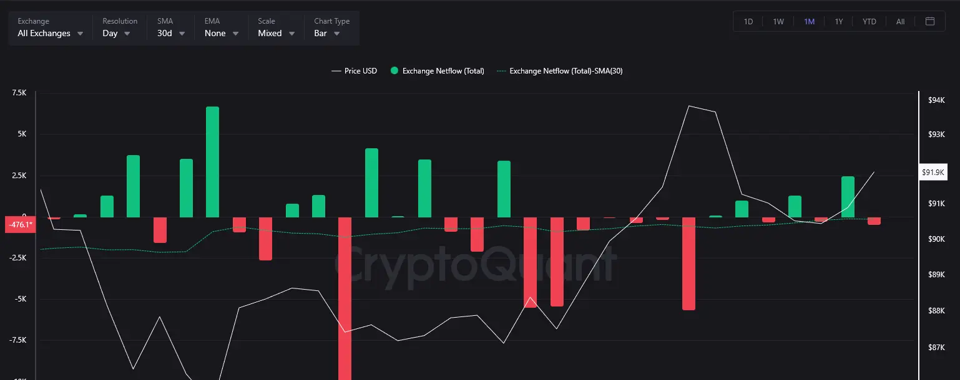This screenshot has height=380, width=960.
Task: Open the Resolution dropdown set to Day
Action: [x=116, y=33]
